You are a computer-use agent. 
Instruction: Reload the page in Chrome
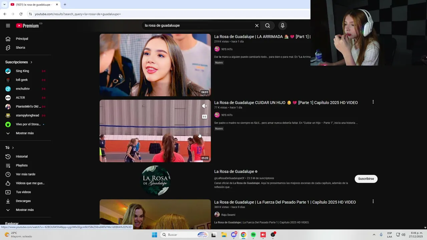point(21,14)
